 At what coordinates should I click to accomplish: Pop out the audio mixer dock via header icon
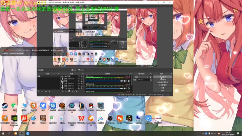(x=131, y=74)
